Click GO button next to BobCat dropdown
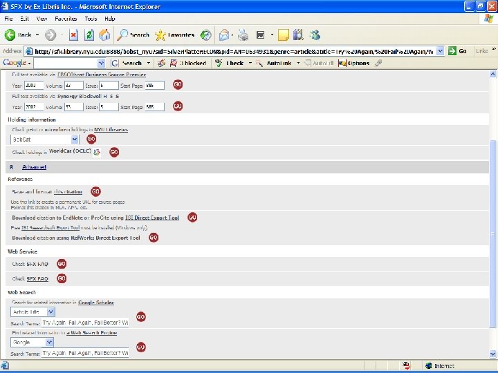Screen dimensions: 498x373 91,139
